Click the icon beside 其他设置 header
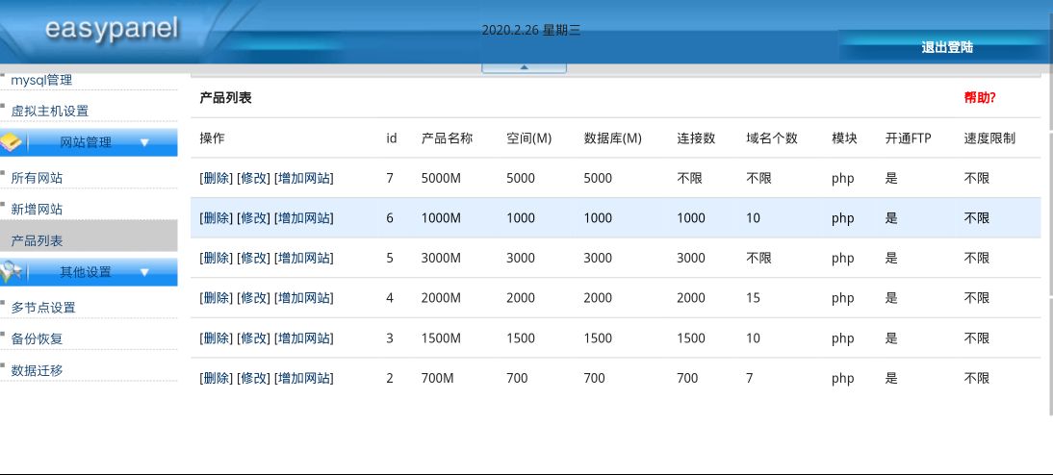 [x=12, y=272]
